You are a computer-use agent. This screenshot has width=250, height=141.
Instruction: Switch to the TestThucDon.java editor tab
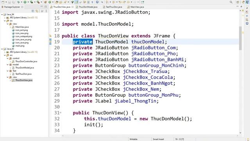114,7
